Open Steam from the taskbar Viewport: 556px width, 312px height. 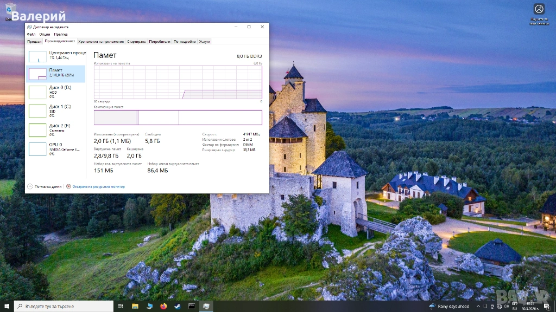pos(178,306)
